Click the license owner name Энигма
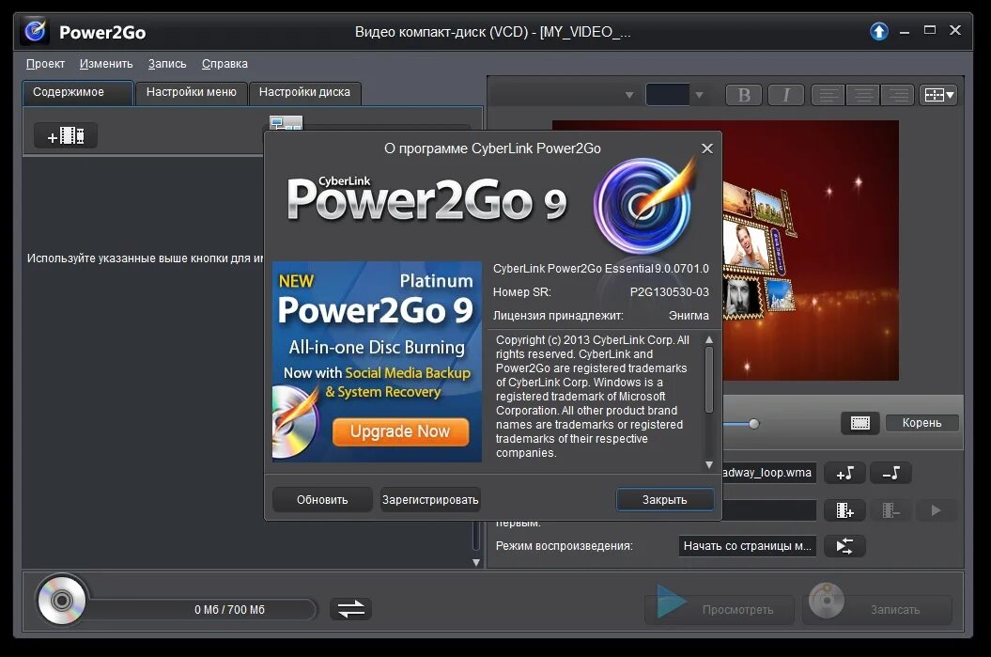This screenshot has height=657, width=991. 689,316
